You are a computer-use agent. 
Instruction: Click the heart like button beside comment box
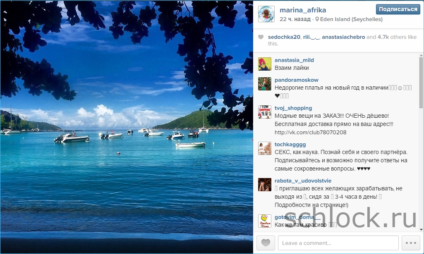266,243
